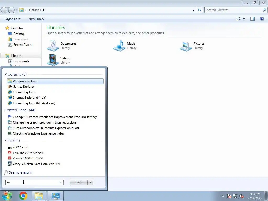Viewport: 268px width, 201px height.
Task: Open Google Chrome from taskbar
Action: pos(23,196)
